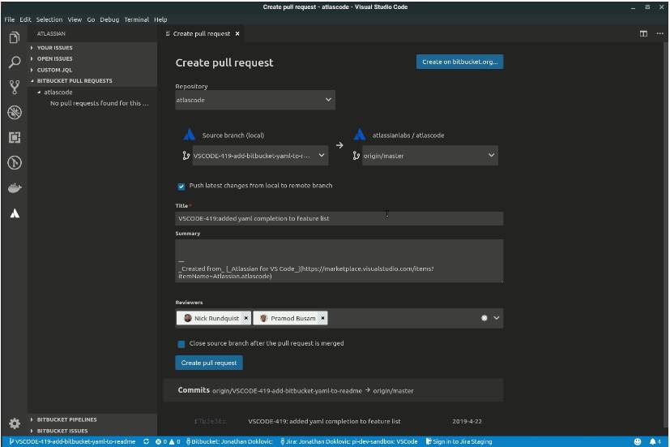Click Bitbucket: Jonathan Doklovic status item

click(229, 441)
